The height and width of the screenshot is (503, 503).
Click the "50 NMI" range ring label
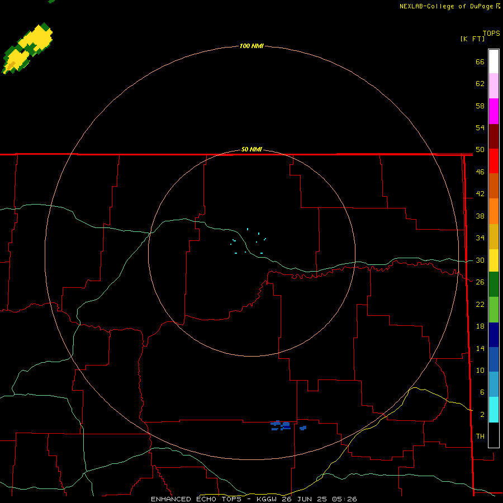[x=251, y=149]
